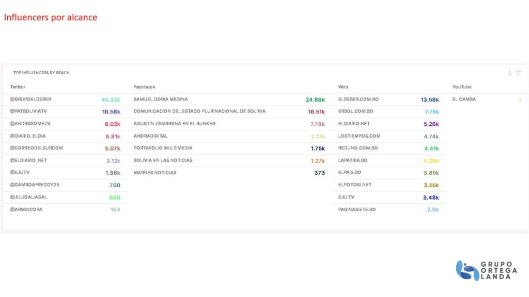
Task: Open the @DIARIO_ELDIA entry
Action: pyautogui.click(x=28, y=136)
